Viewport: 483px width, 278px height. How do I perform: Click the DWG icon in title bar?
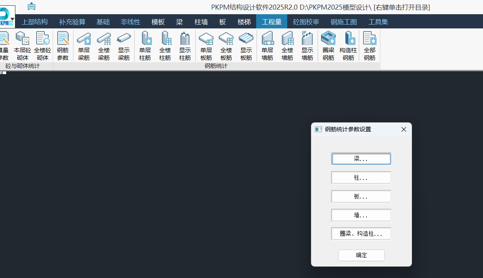(32, 6)
